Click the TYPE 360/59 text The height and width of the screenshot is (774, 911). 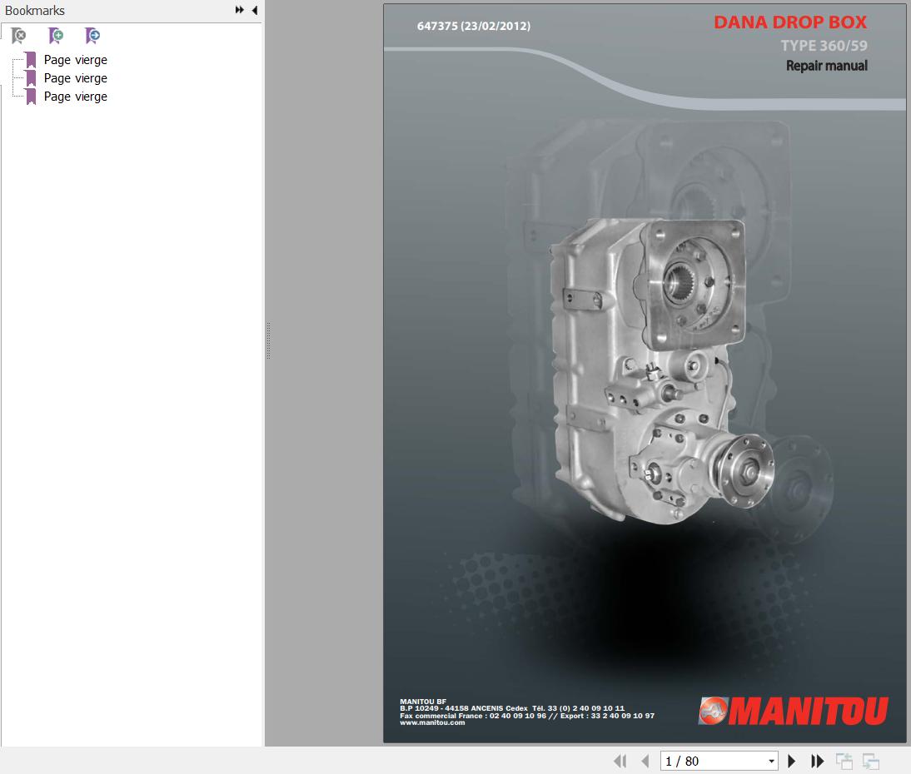click(824, 45)
